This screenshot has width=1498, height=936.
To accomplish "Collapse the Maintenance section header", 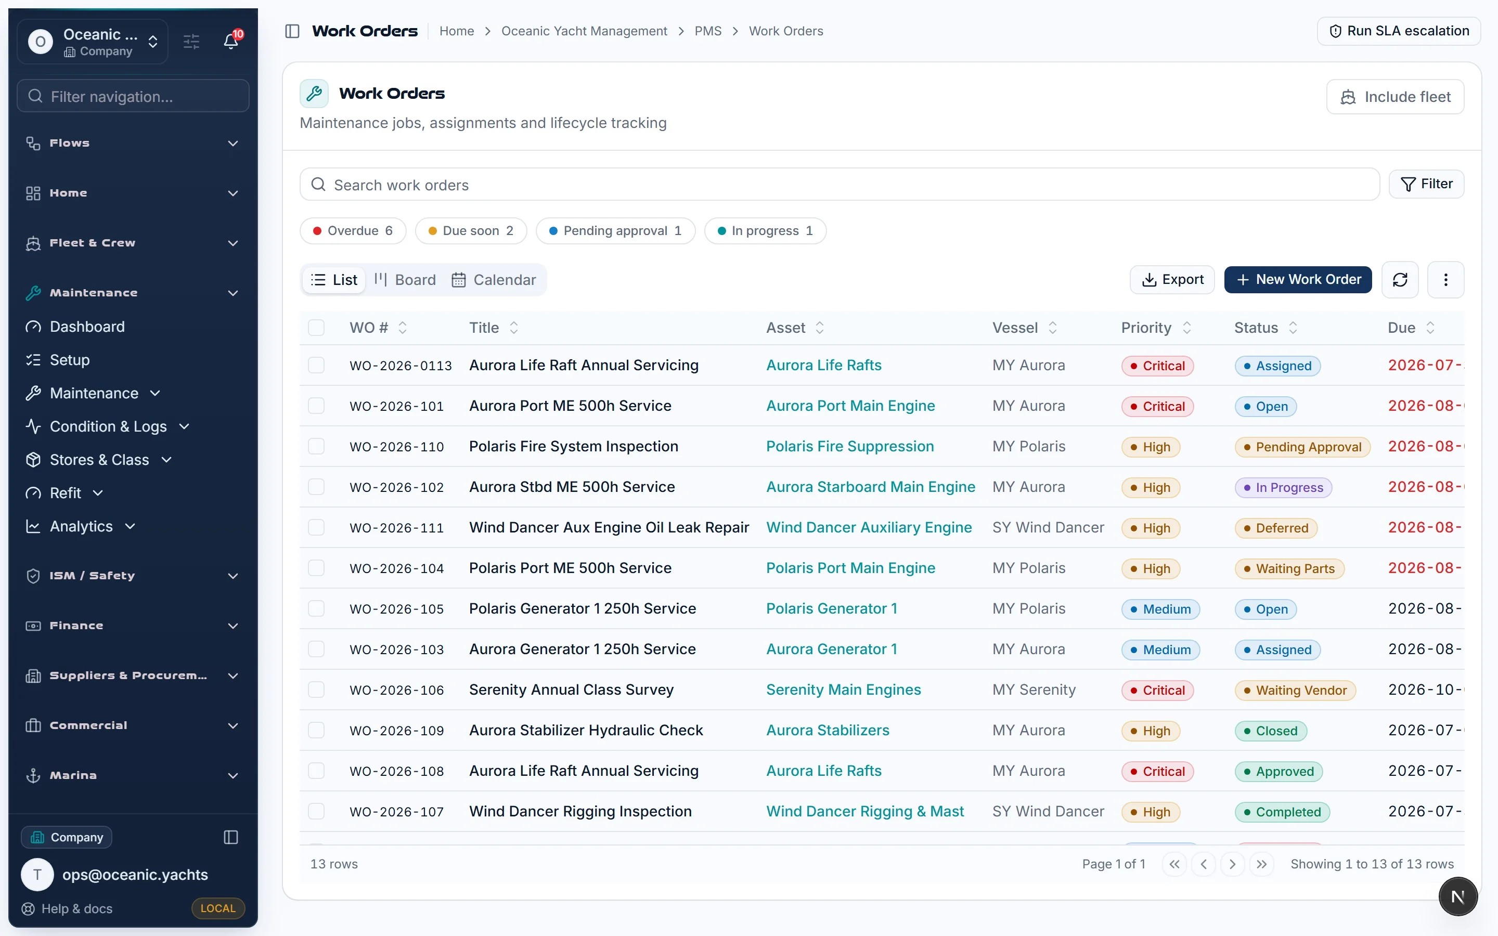I will point(133,293).
